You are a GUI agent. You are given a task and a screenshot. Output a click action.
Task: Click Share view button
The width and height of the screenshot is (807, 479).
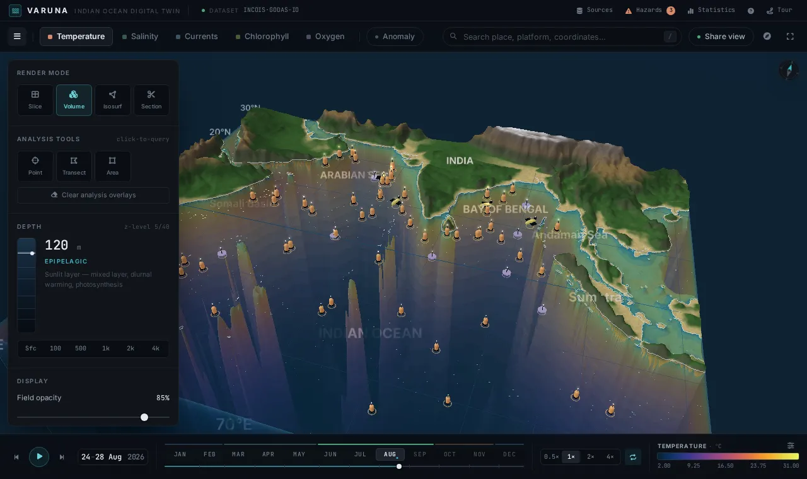tap(721, 37)
